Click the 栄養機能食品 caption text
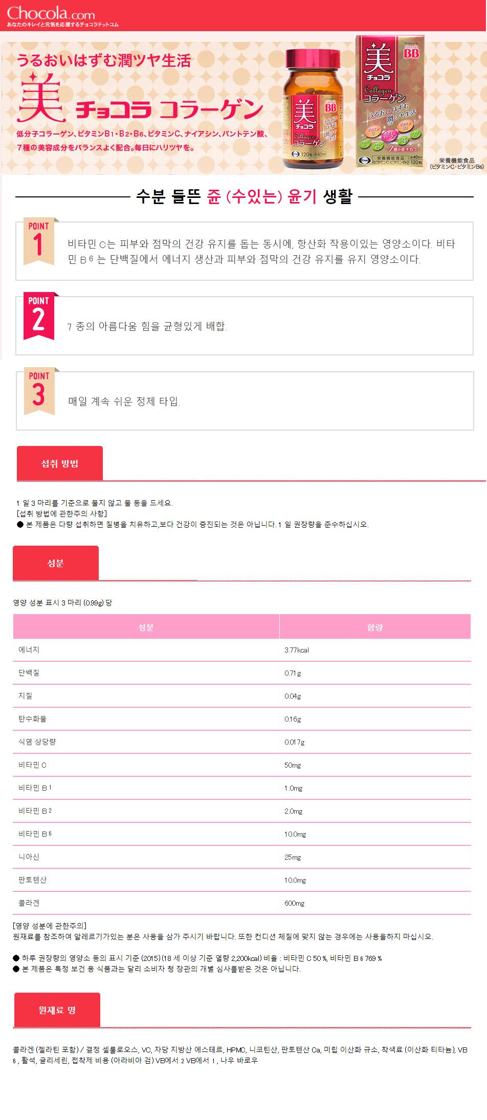487x1120 pixels. pos(457,161)
